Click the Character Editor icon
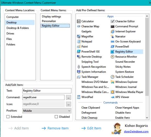This screenshot has width=151, height=137. [x=112, y=21]
